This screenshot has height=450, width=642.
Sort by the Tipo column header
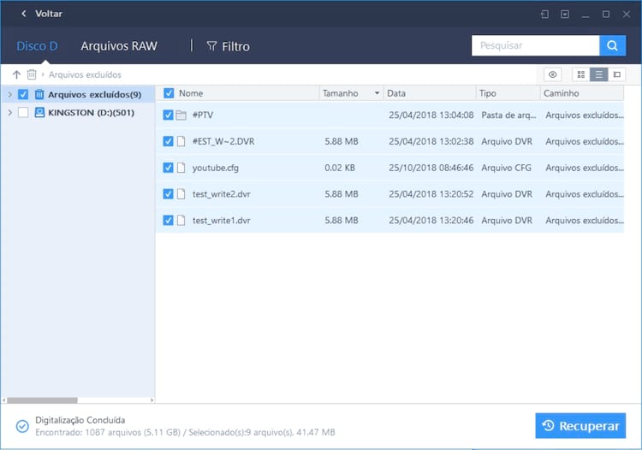(488, 93)
